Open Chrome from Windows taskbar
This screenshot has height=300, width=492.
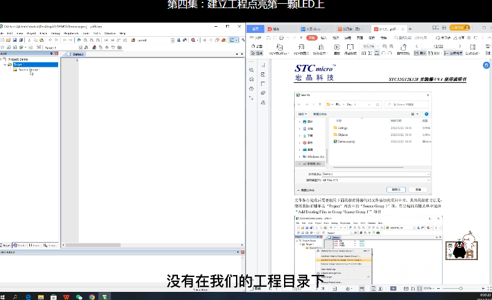tap(92, 297)
